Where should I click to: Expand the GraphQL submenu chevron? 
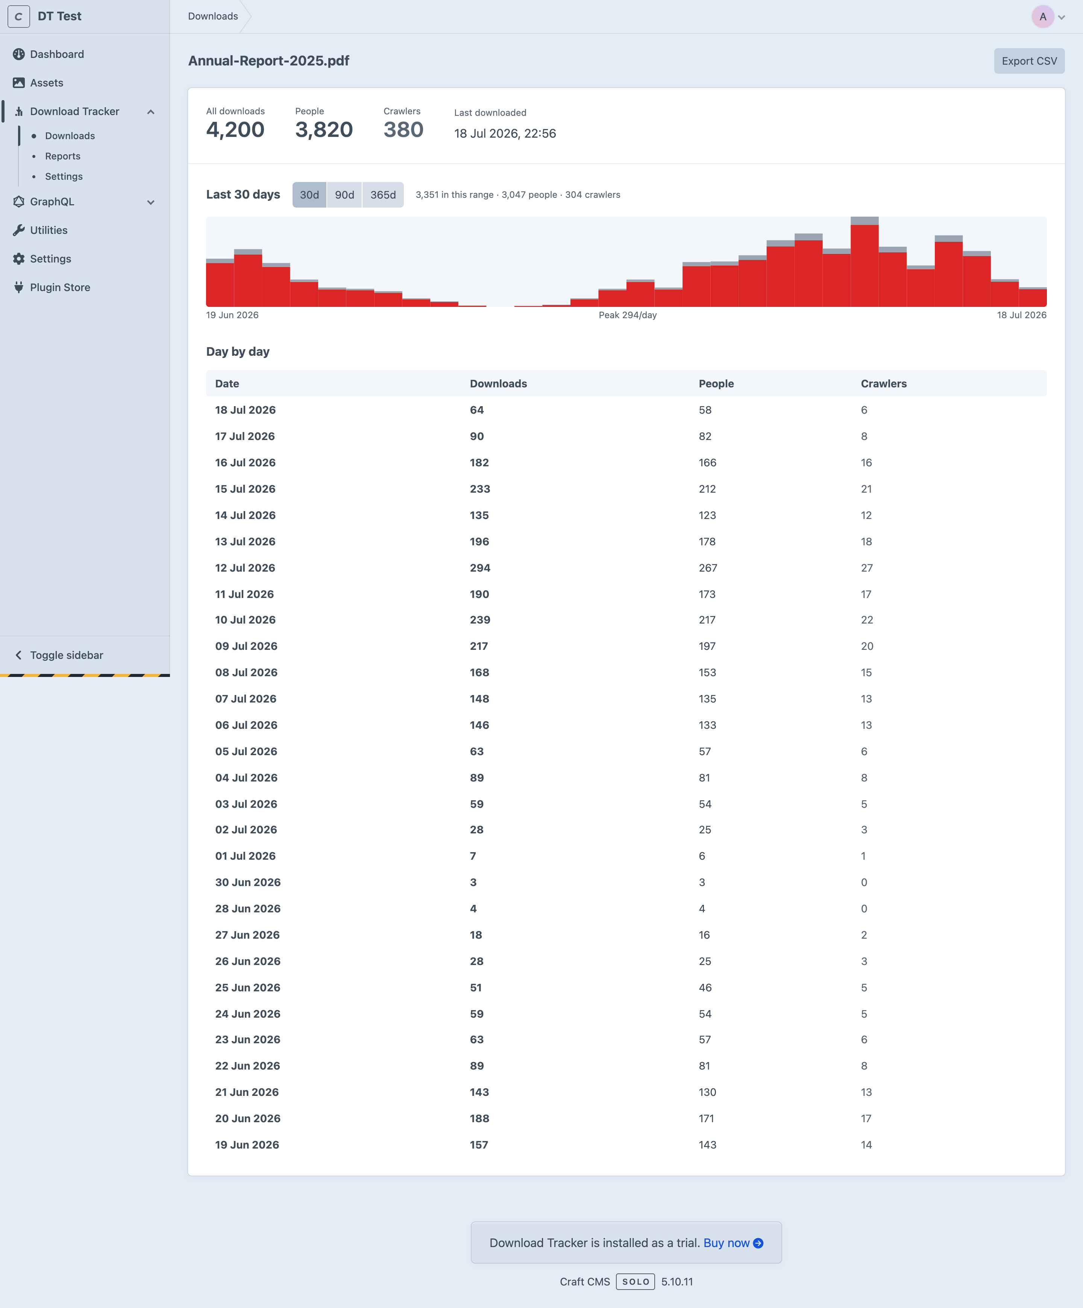click(x=151, y=202)
